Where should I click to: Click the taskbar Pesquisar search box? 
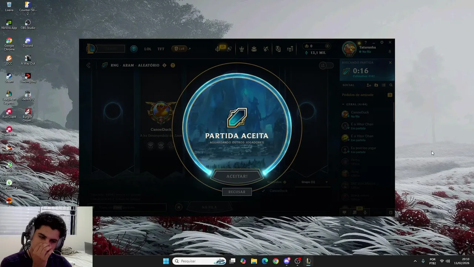tap(200, 261)
